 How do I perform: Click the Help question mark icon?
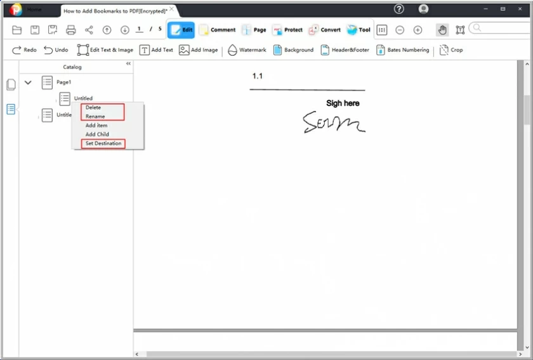(399, 9)
